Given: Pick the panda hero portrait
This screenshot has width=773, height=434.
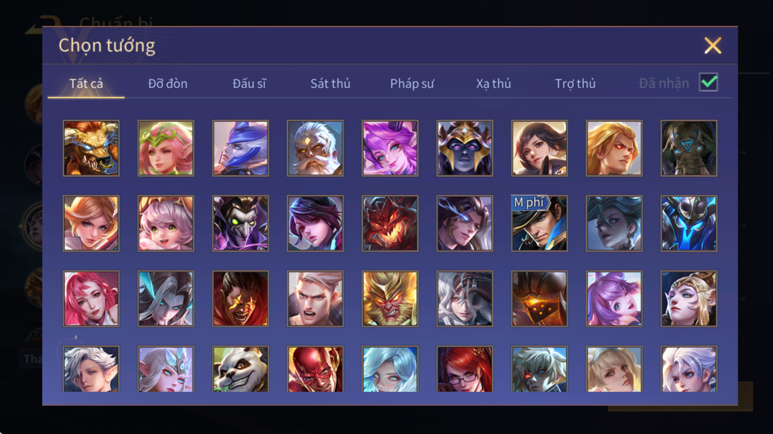Looking at the screenshot, I should [x=241, y=369].
